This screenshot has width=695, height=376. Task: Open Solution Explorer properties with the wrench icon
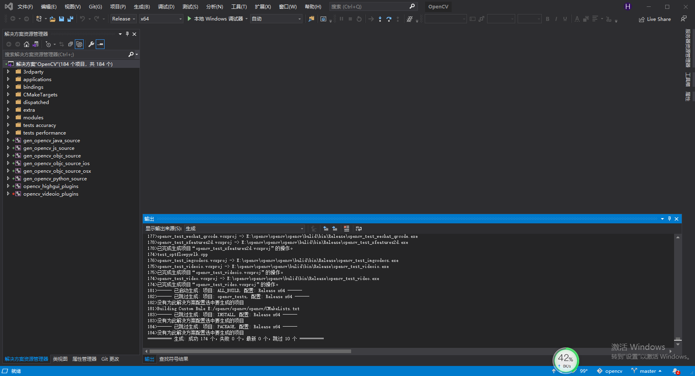click(91, 44)
